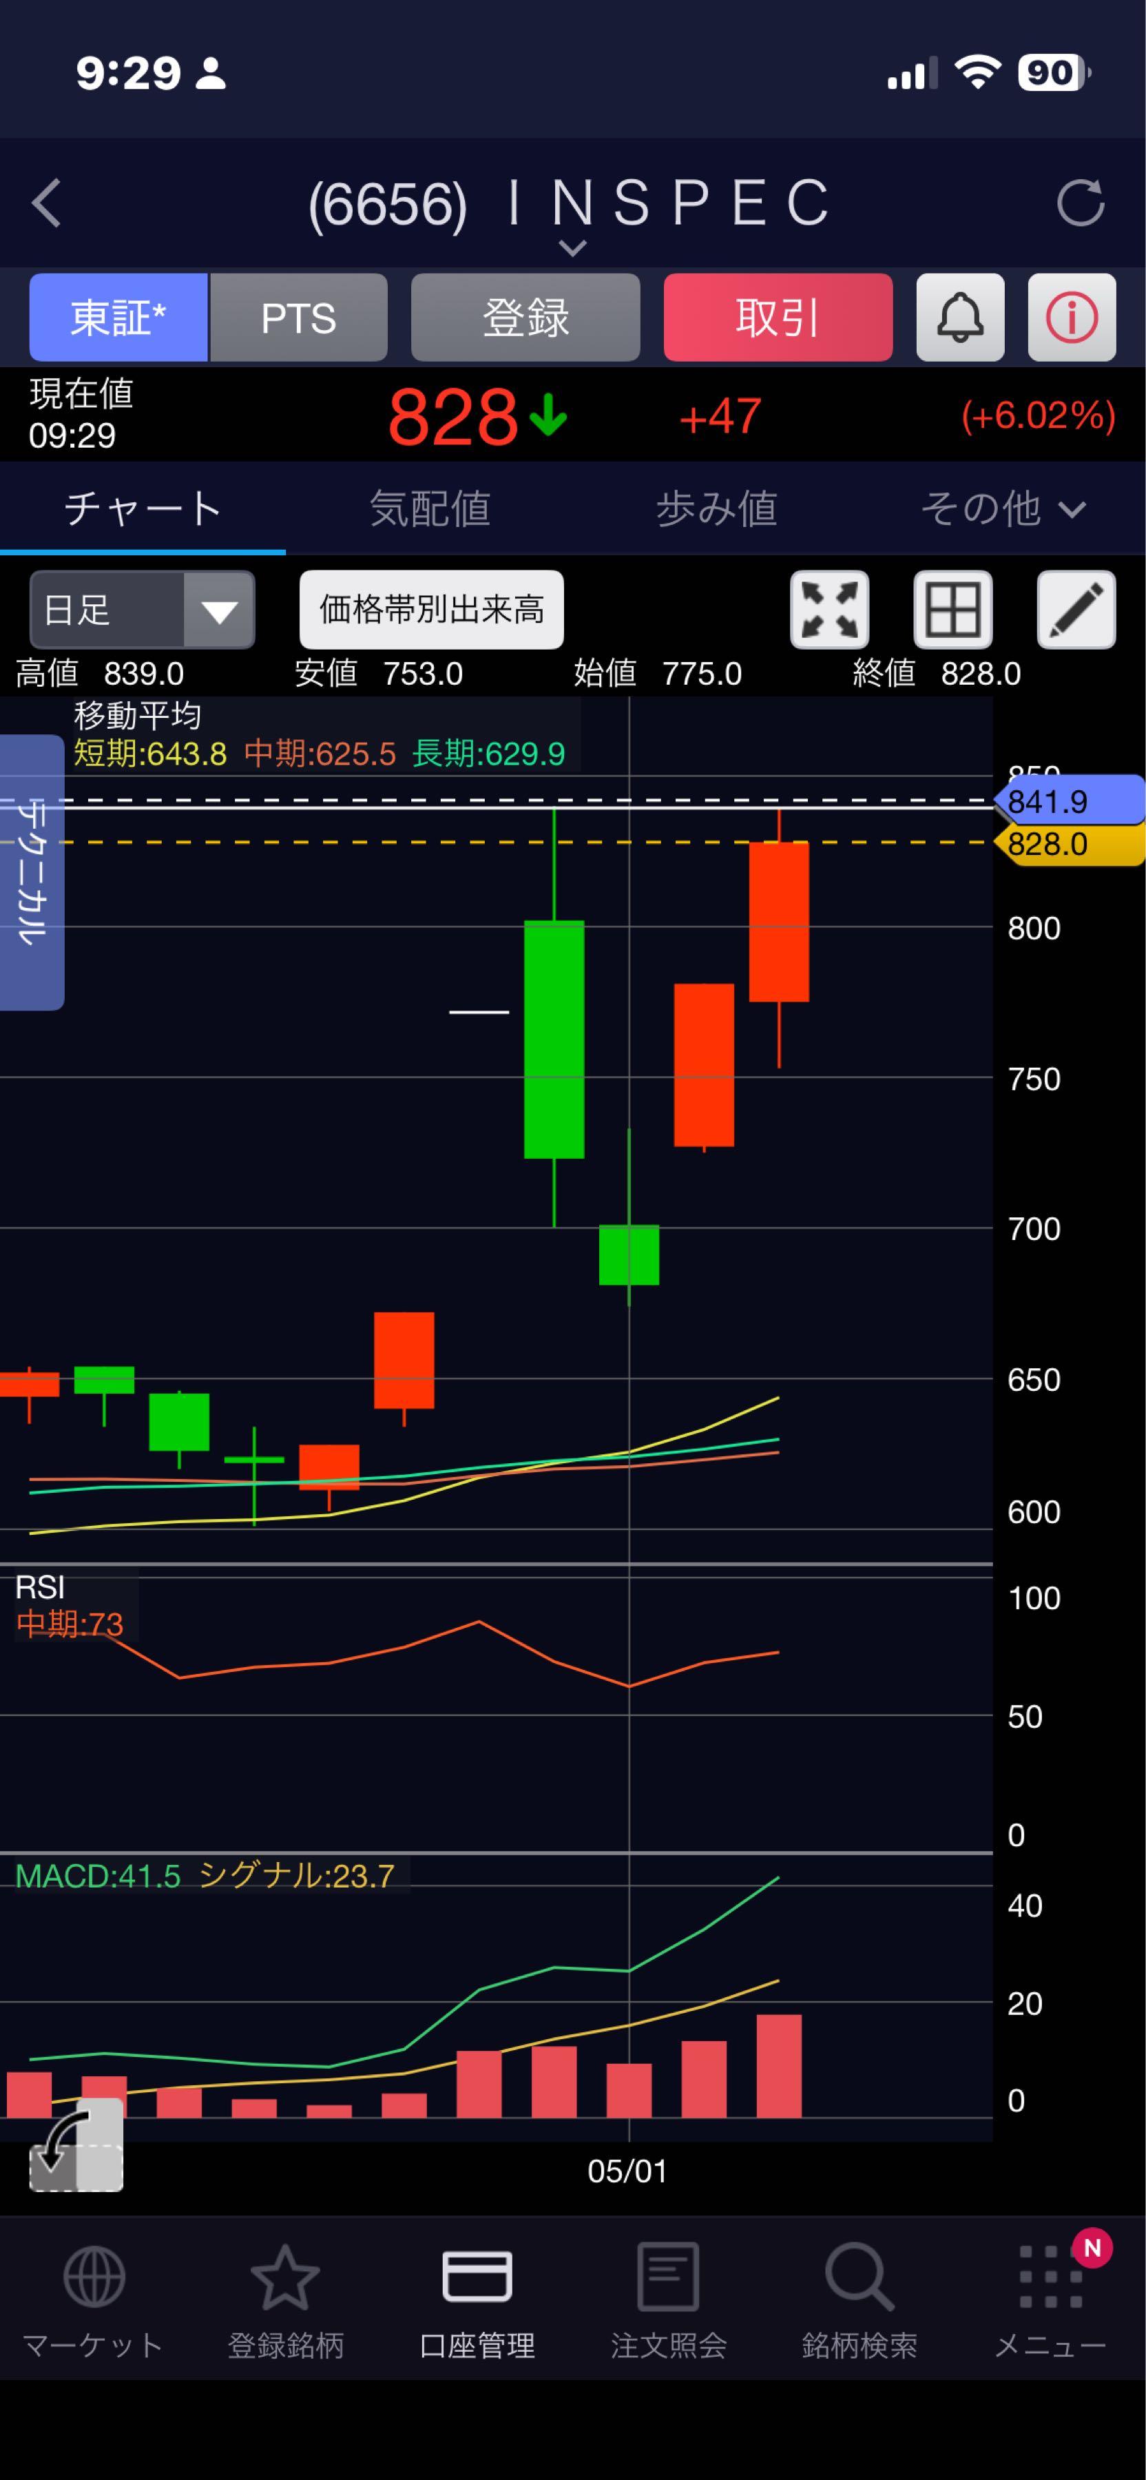Expand the テクニカル side panel
Image resolution: width=1146 pixels, height=2480 pixels.
click(x=32, y=872)
